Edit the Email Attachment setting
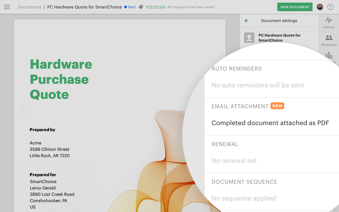339x212 pixels. [x=271, y=116]
